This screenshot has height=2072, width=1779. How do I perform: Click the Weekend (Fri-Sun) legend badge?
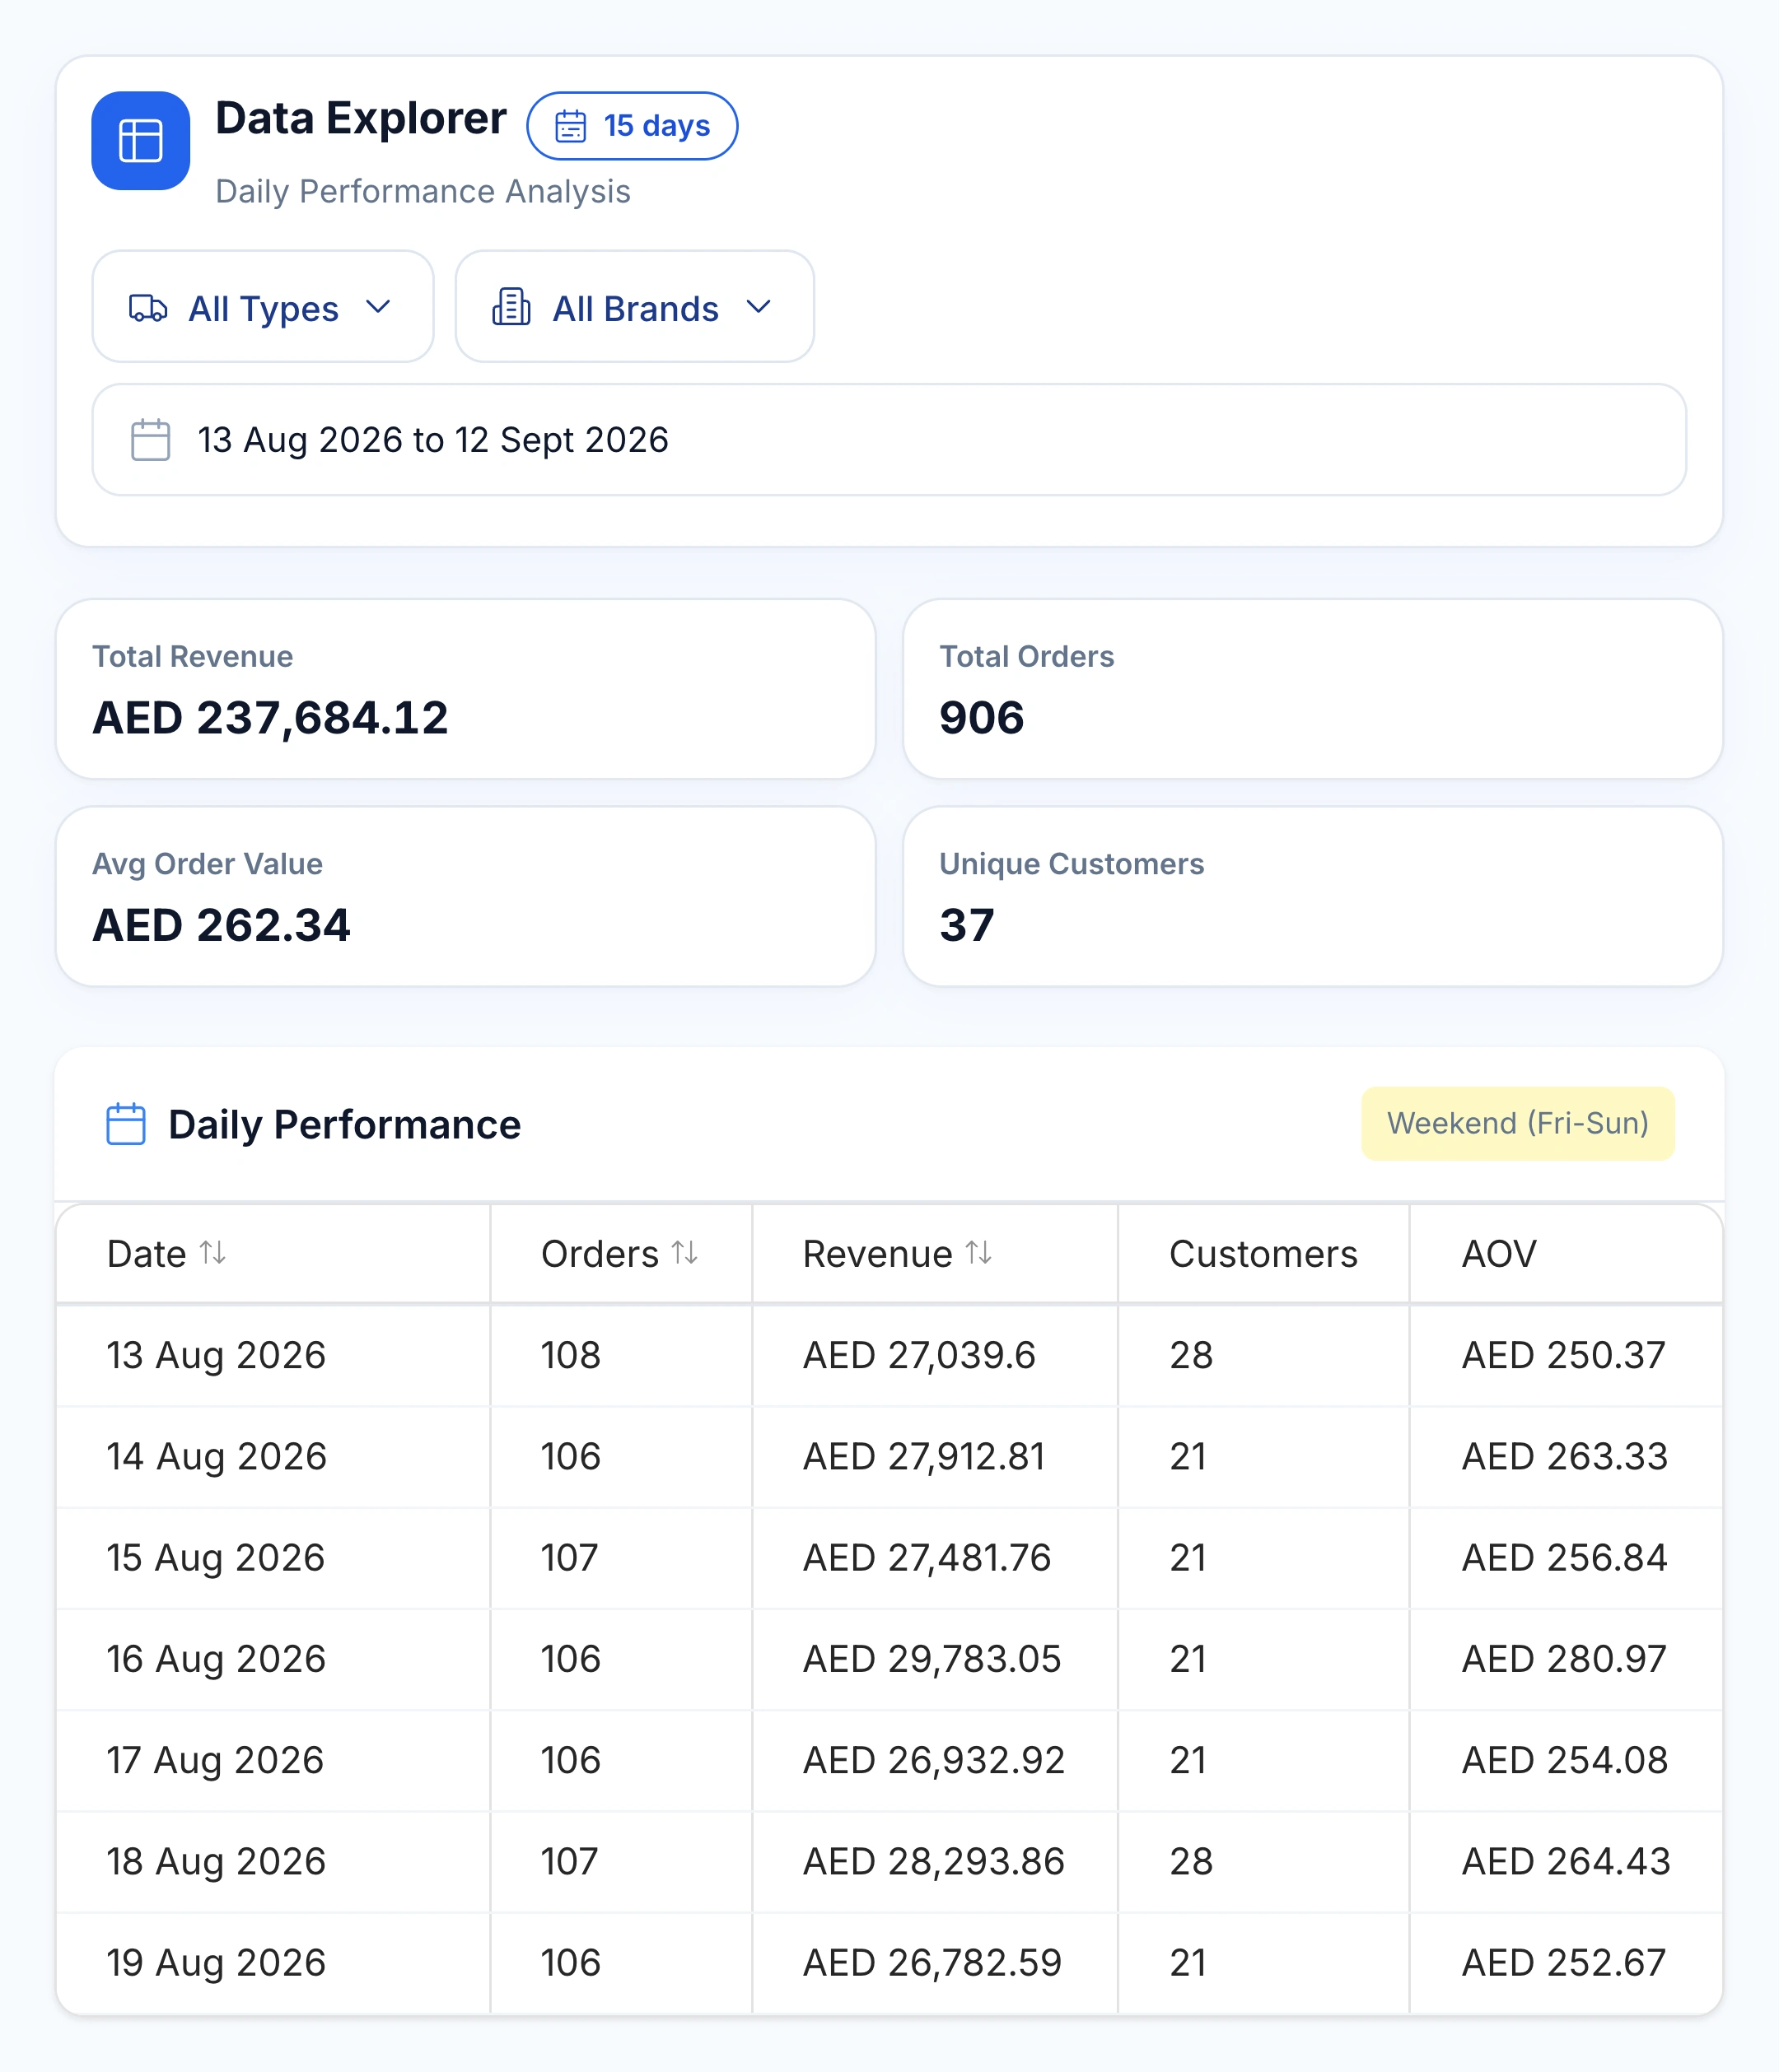pyautogui.click(x=1518, y=1123)
